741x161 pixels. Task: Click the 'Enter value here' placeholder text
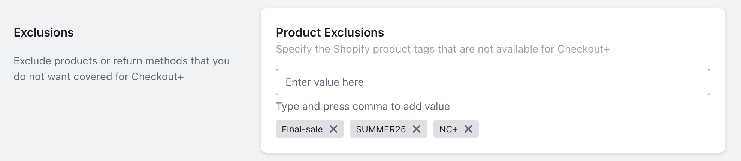coord(324,82)
